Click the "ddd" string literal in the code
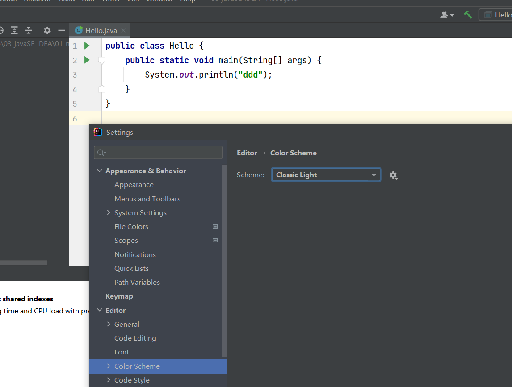Screen dimensions: 512x387 point(251,75)
